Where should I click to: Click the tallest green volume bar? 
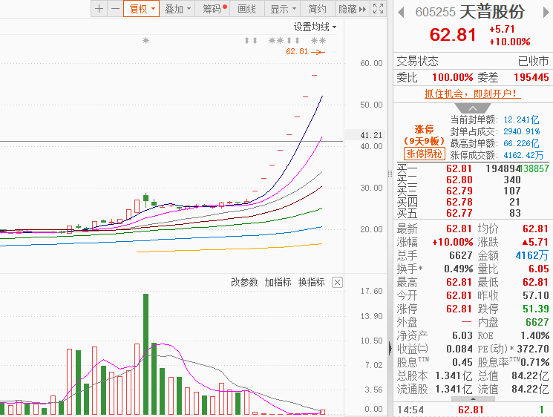tap(145, 354)
